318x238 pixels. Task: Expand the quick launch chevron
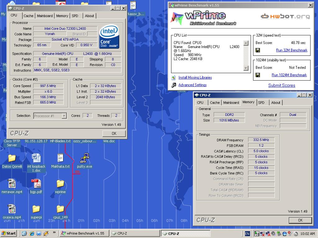(54, 232)
